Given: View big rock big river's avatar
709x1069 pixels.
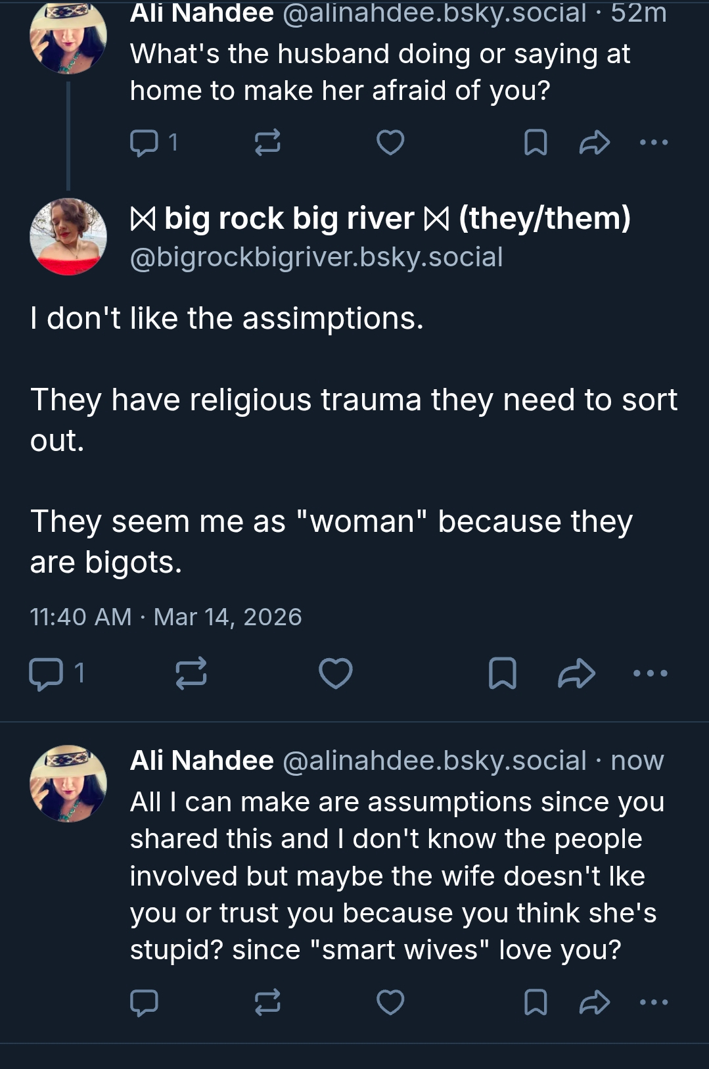Looking at the screenshot, I should pos(68,237).
